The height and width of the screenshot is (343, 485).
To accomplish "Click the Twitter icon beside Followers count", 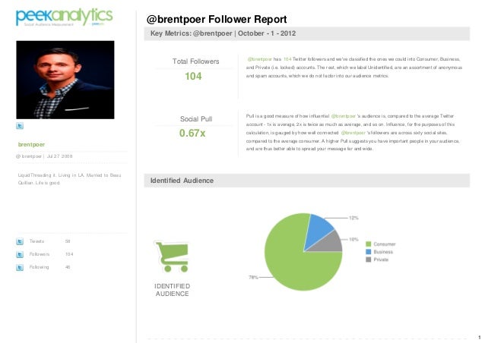I will [20, 254].
